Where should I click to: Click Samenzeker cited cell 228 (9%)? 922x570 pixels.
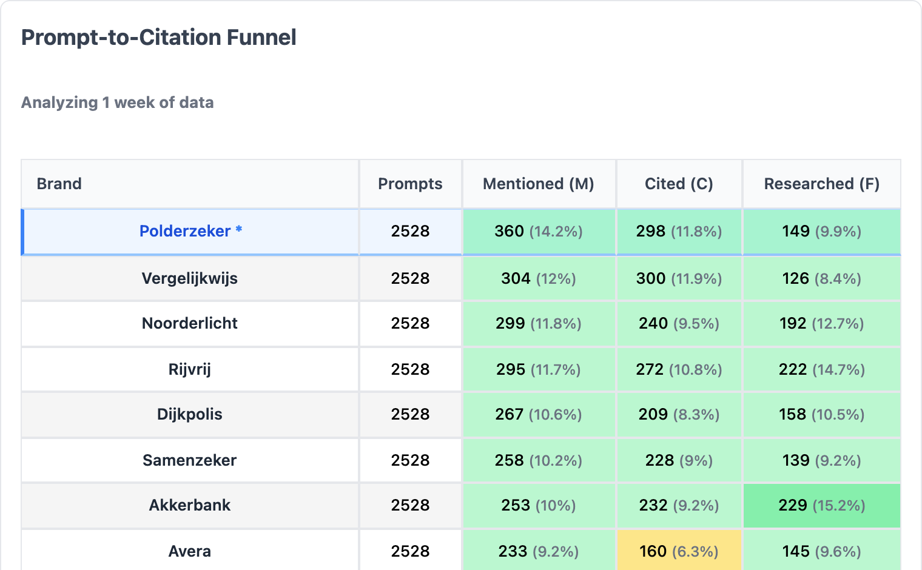click(x=679, y=460)
